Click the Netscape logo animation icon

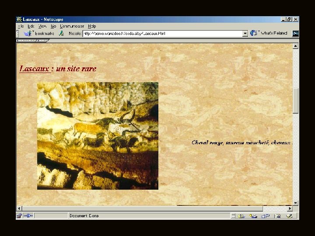coord(295,34)
